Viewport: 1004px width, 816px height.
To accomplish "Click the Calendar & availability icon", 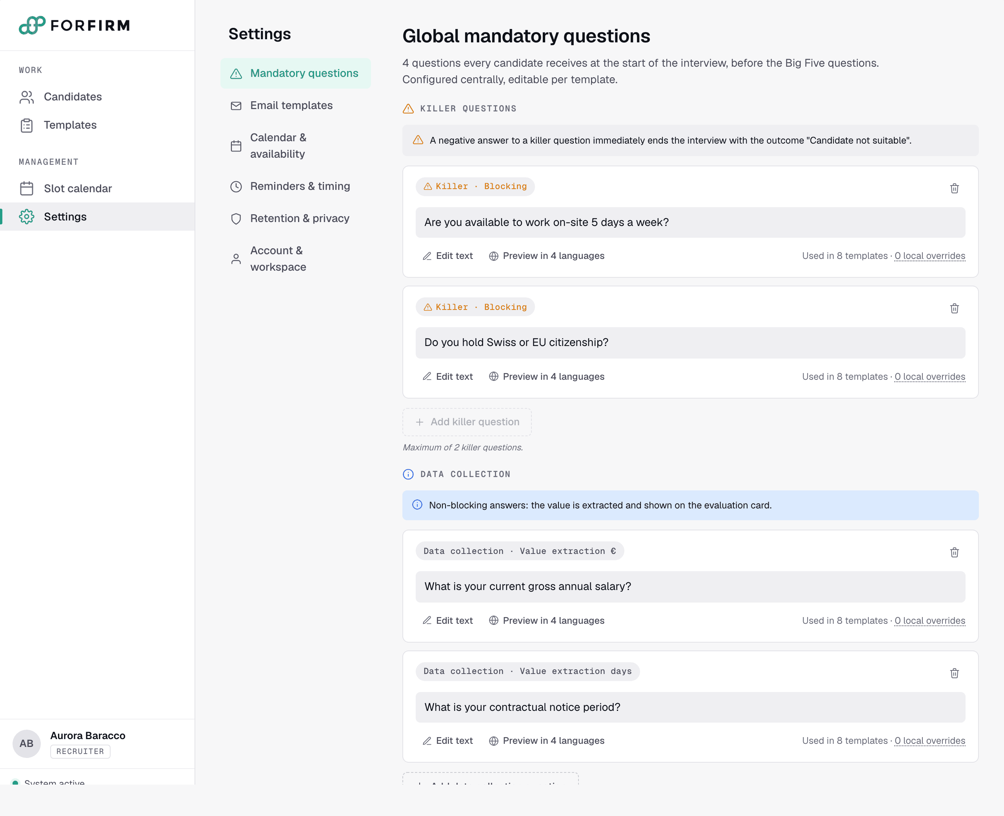I will (x=236, y=146).
